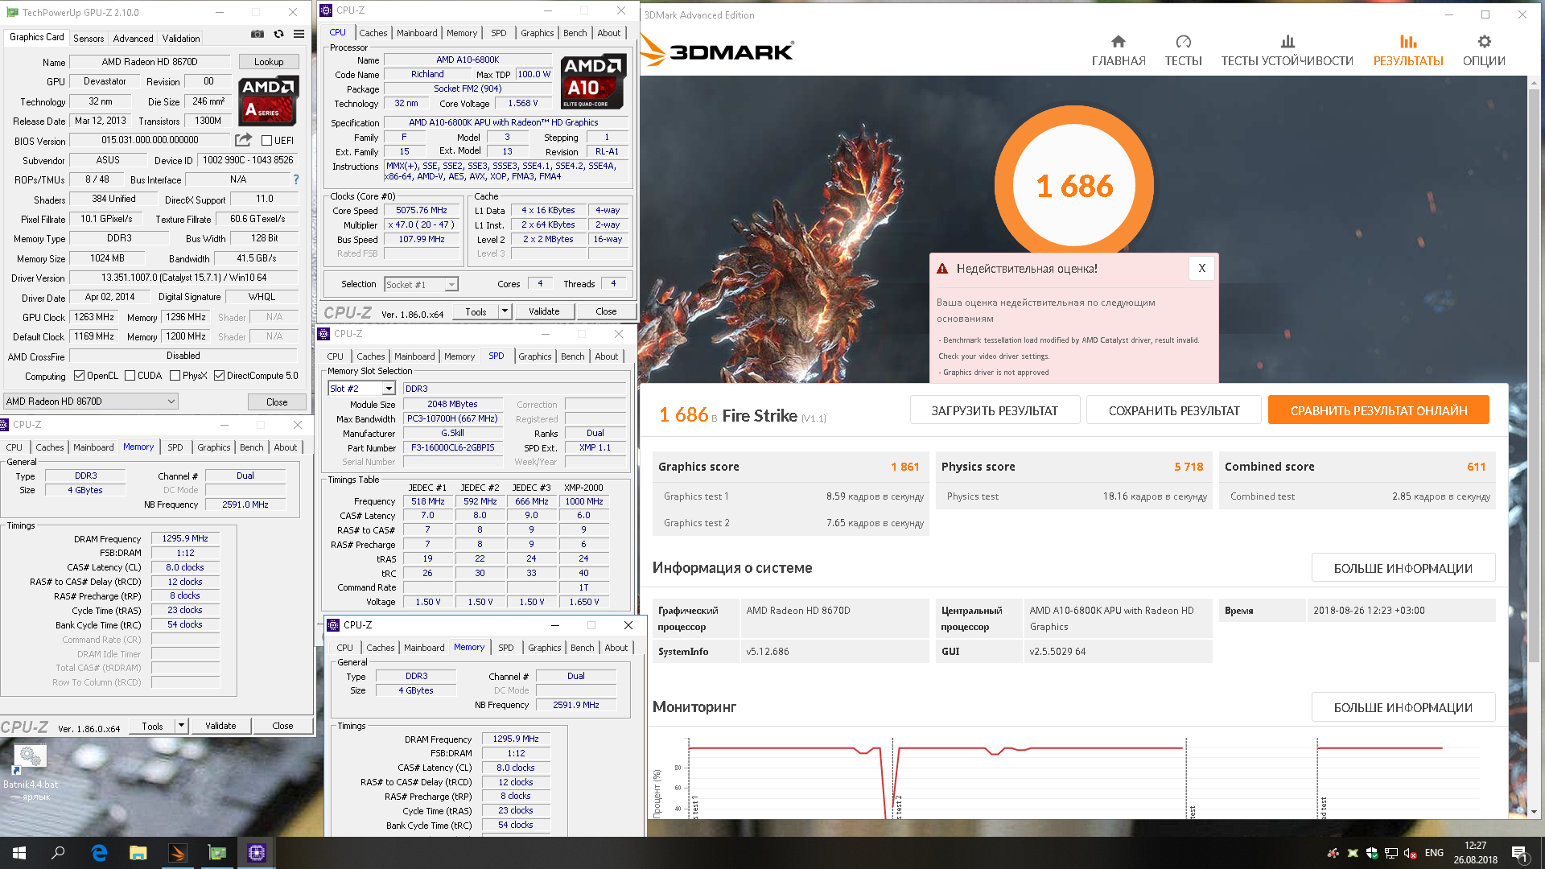This screenshot has height=869, width=1545.
Task: Toggle the UEFI checkbox in GPU-Z
Action: coord(267,141)
